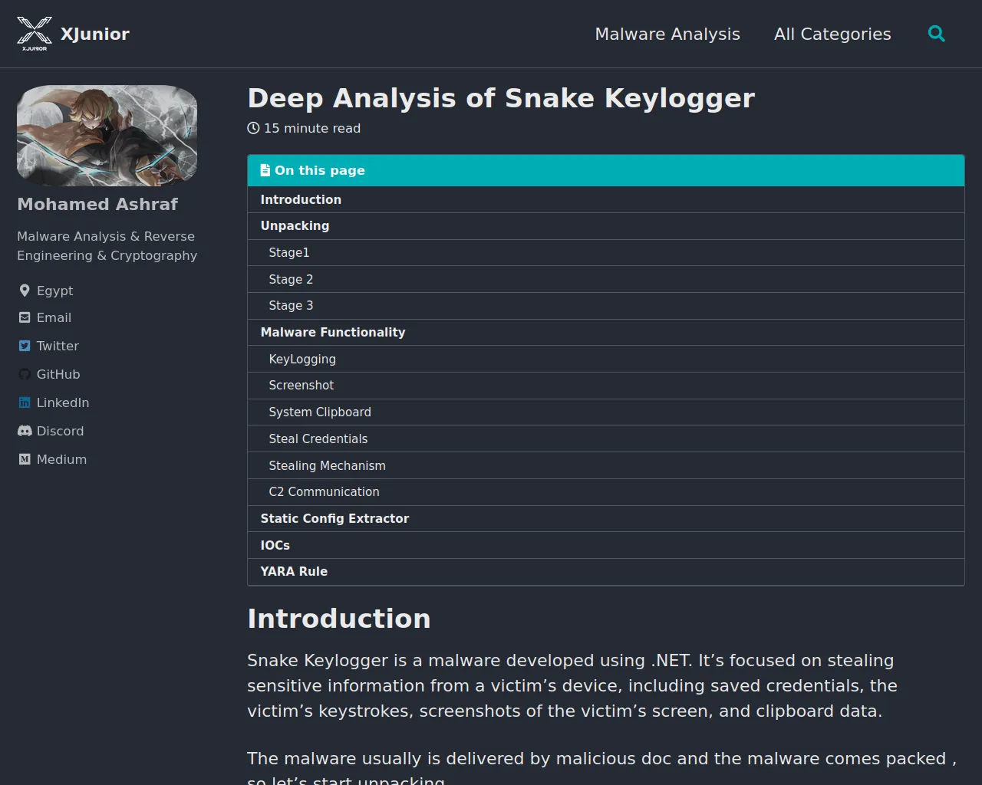This screenshot has height=785, width=982.
Task: Jump to the Steal Credentials subsection
Action: point(318,439)
